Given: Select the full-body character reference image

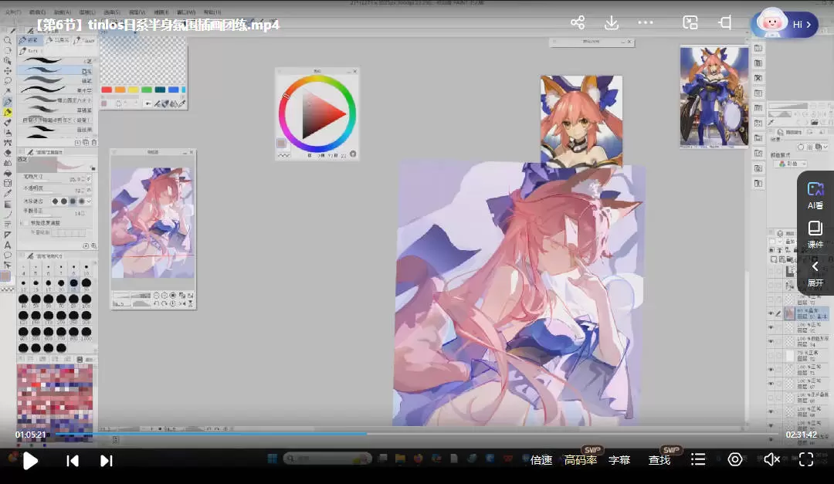Looking at the screenshot, I should [714, 96].
